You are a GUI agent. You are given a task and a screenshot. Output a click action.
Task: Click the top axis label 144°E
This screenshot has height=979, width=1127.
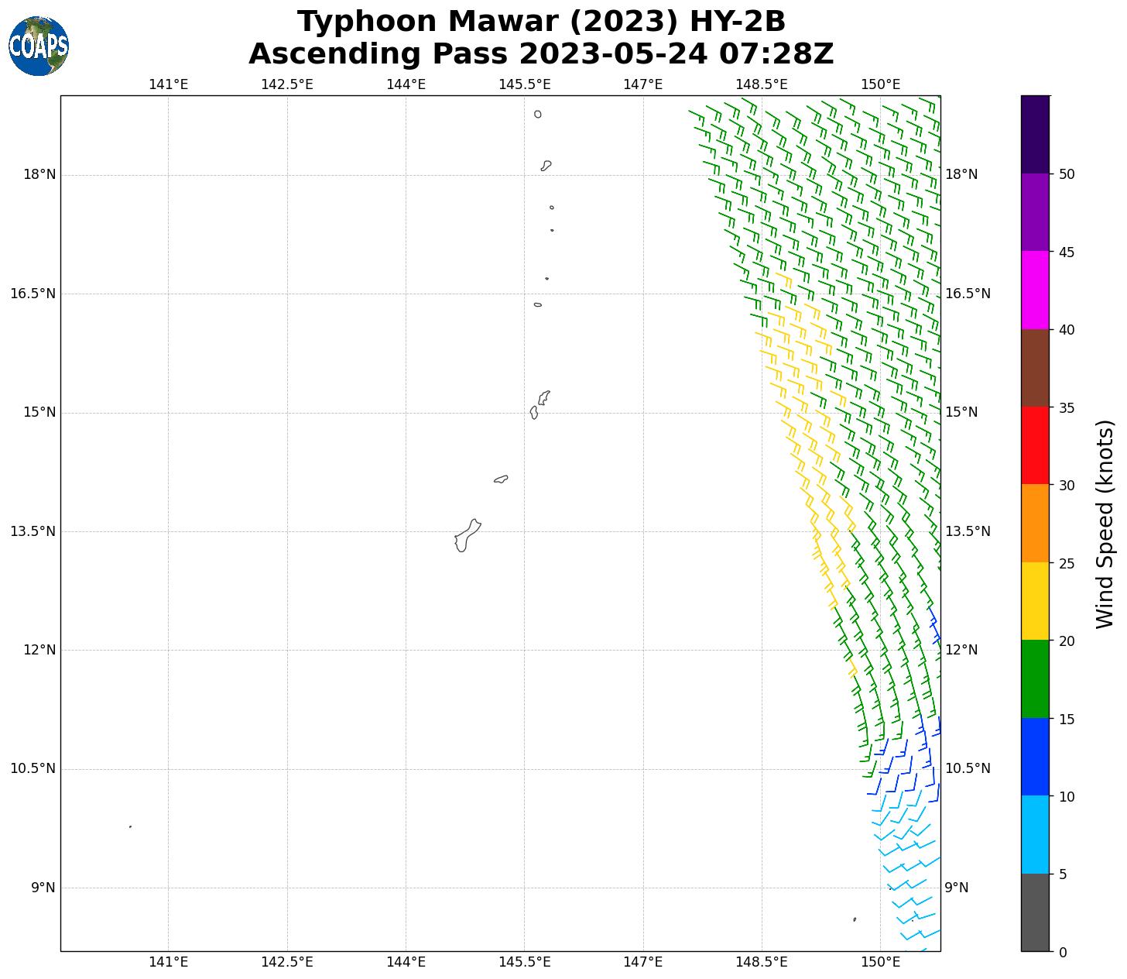(x=406, y=84)
